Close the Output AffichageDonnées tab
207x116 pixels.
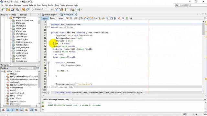coord(71,100)
